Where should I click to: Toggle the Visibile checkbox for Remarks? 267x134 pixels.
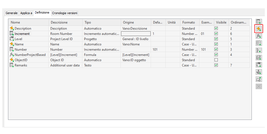[216, 65]
